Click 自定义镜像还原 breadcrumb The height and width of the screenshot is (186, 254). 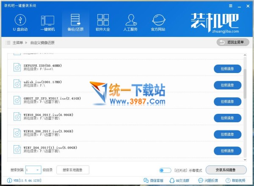click(42, 43)
